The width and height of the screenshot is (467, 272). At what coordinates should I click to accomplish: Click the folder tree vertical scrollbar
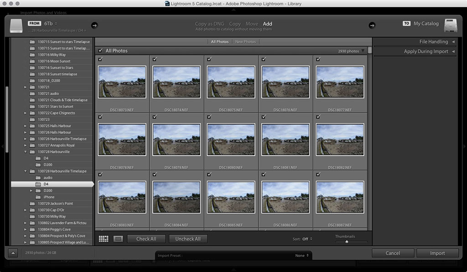[x=7, y=119]
